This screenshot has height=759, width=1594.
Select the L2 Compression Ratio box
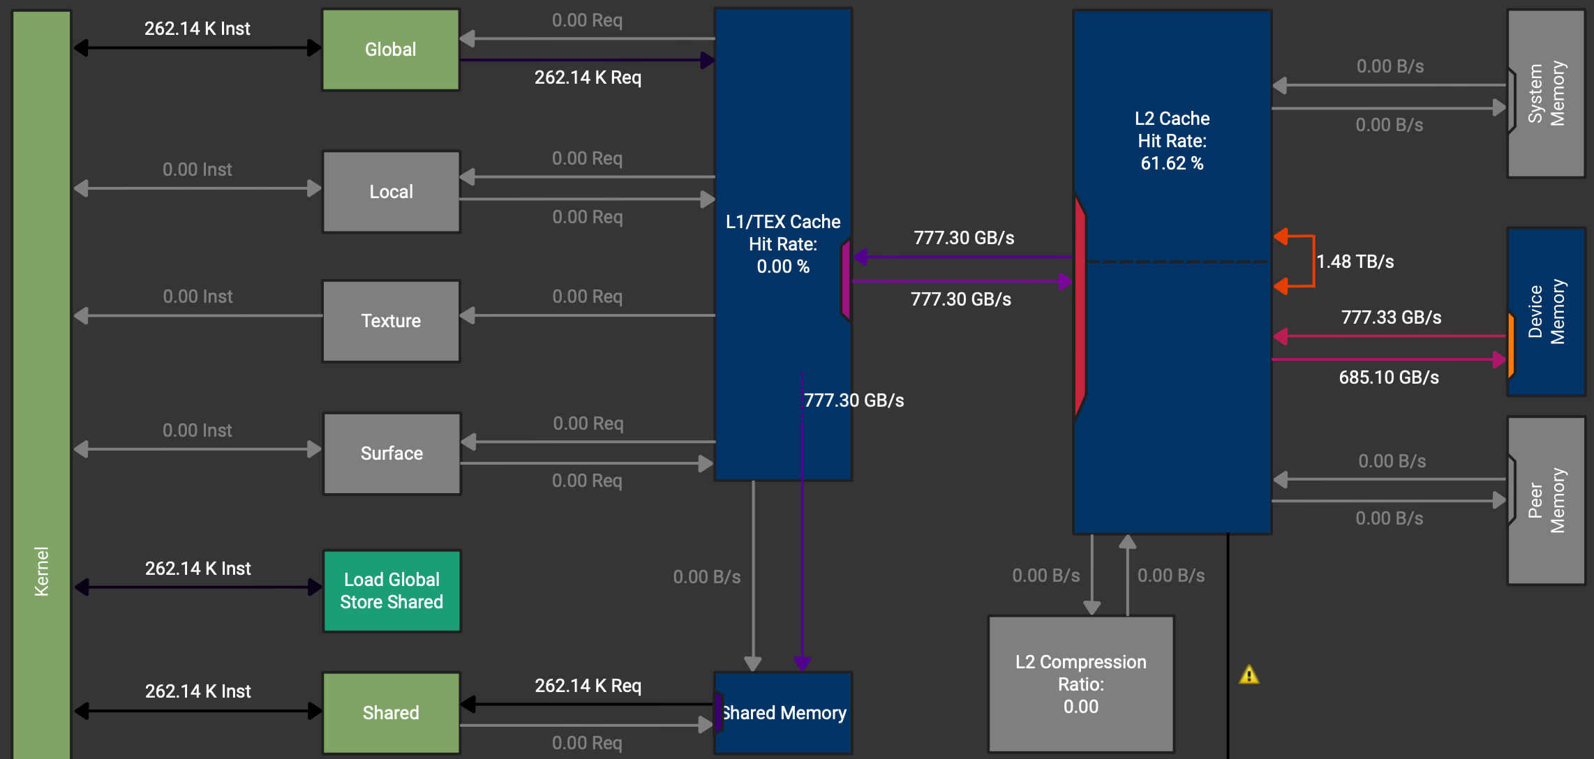tap(1080, 684)
